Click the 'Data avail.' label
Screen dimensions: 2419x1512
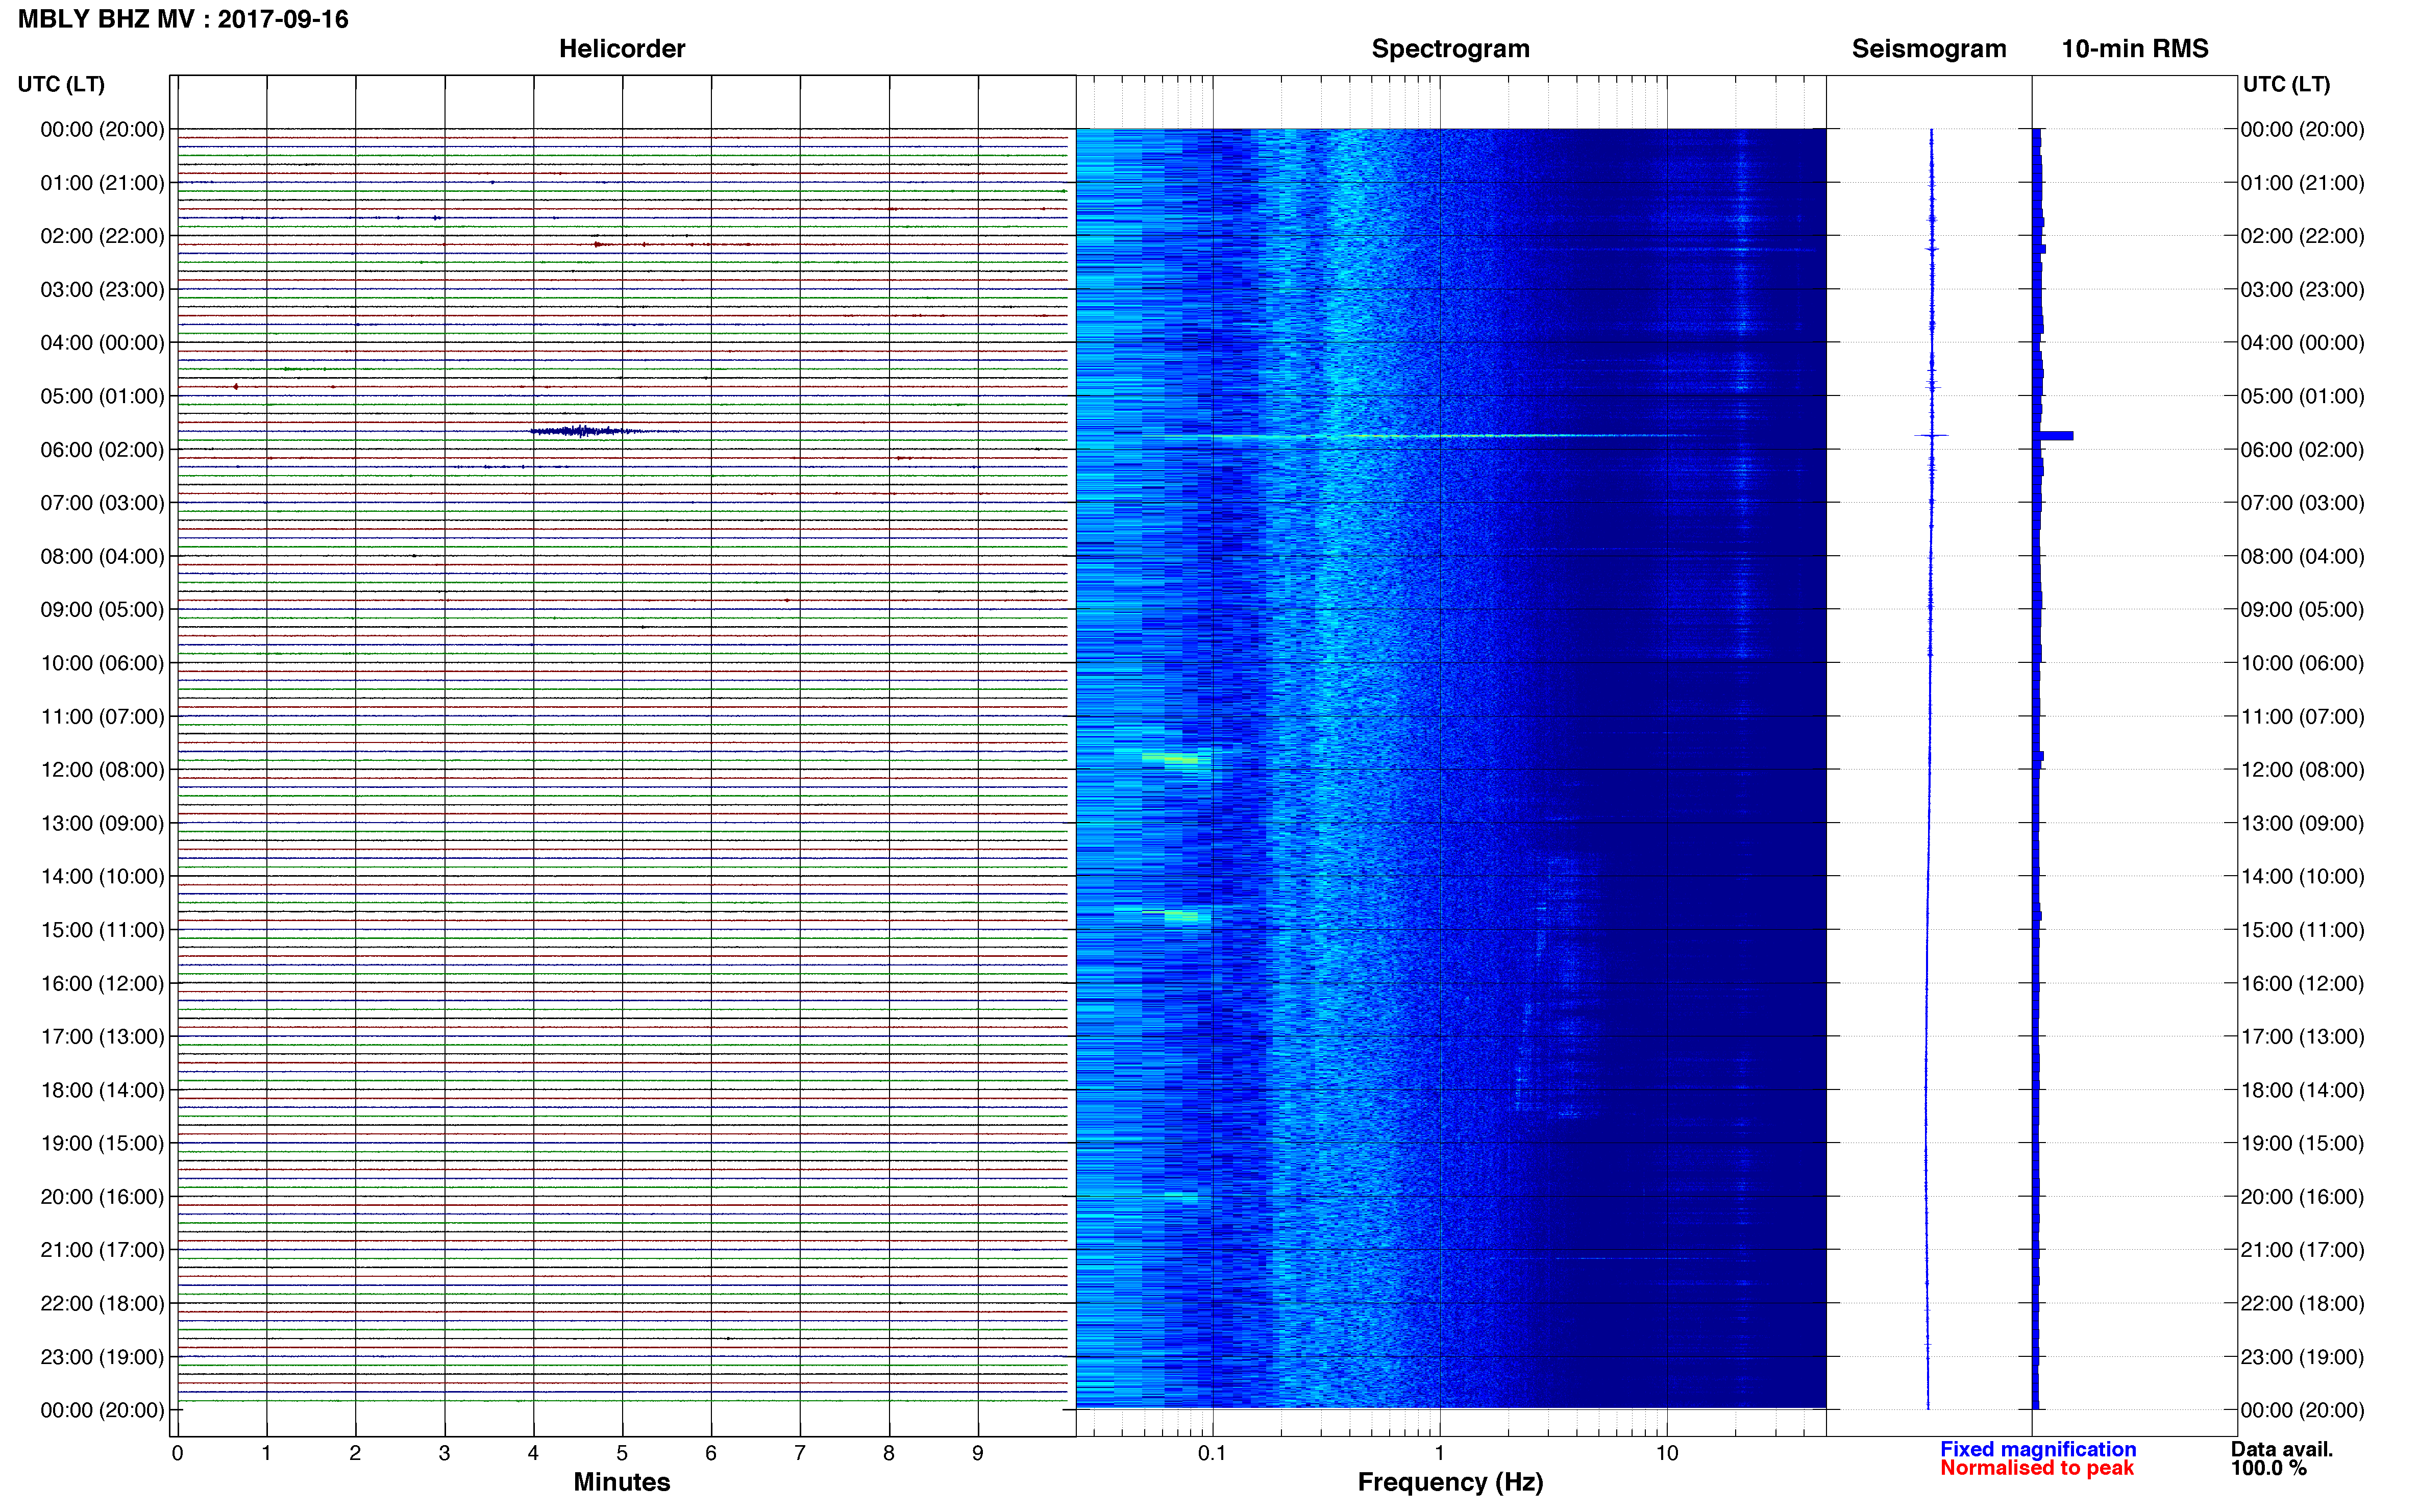2282,1449
